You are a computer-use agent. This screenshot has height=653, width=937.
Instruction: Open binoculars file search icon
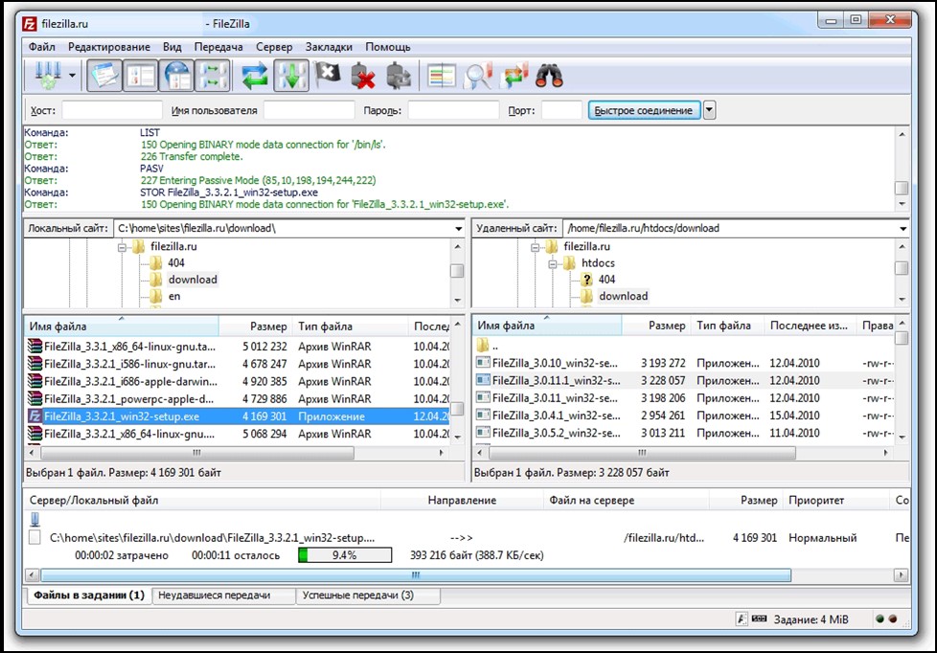[x=549, y=76]
